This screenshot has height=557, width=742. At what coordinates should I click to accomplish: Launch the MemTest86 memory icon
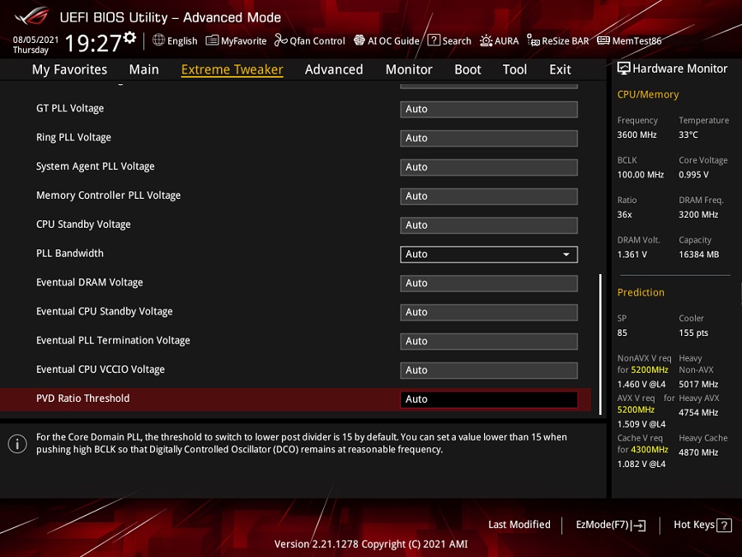603,40
